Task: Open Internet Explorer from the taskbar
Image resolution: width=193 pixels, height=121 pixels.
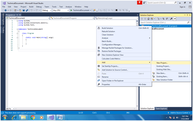Action: [14, 118]
